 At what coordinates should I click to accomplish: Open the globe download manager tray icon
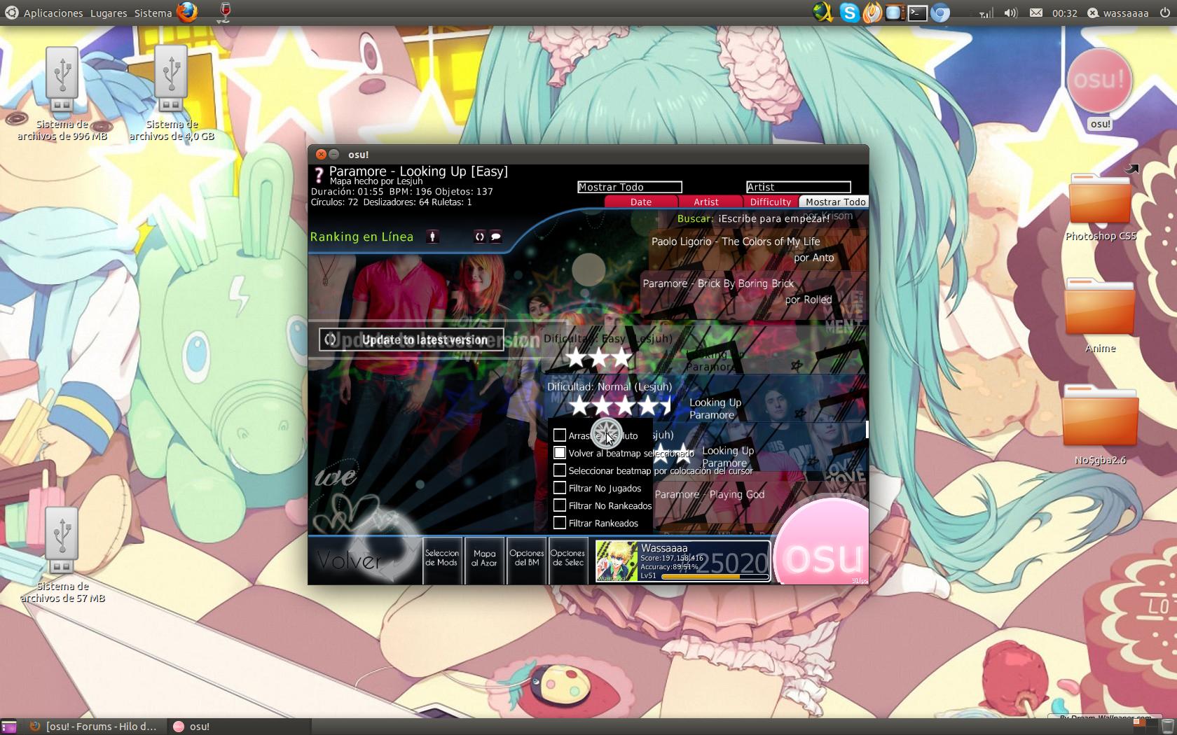point(822,13)
